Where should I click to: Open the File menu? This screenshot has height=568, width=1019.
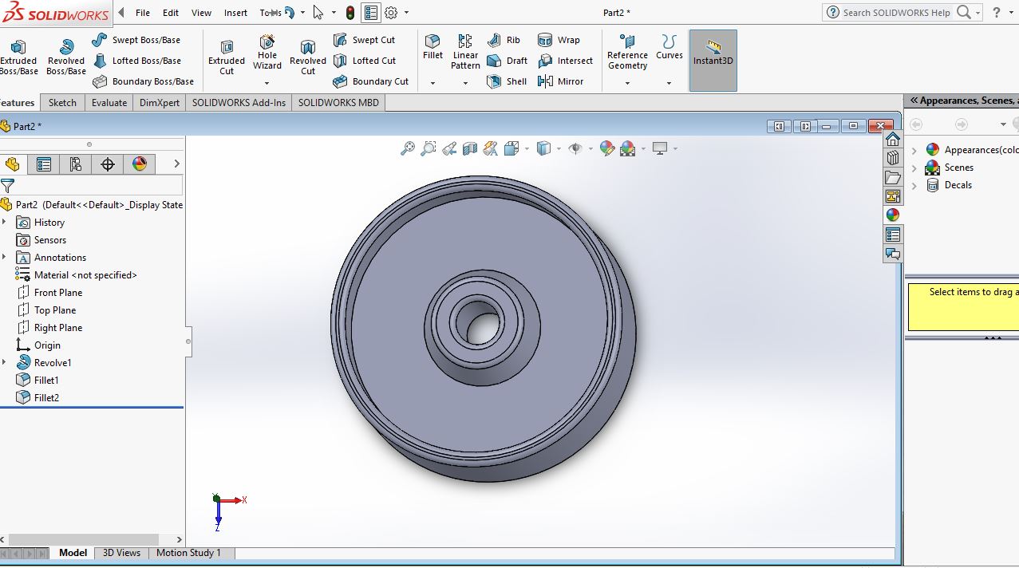point(143,13)
